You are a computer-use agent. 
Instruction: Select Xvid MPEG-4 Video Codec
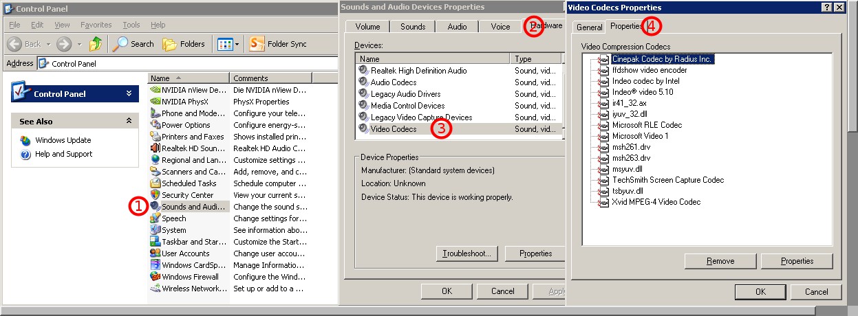(656, 202)
